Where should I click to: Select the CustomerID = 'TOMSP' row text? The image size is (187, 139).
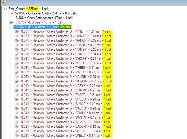[x=66, y=50]
